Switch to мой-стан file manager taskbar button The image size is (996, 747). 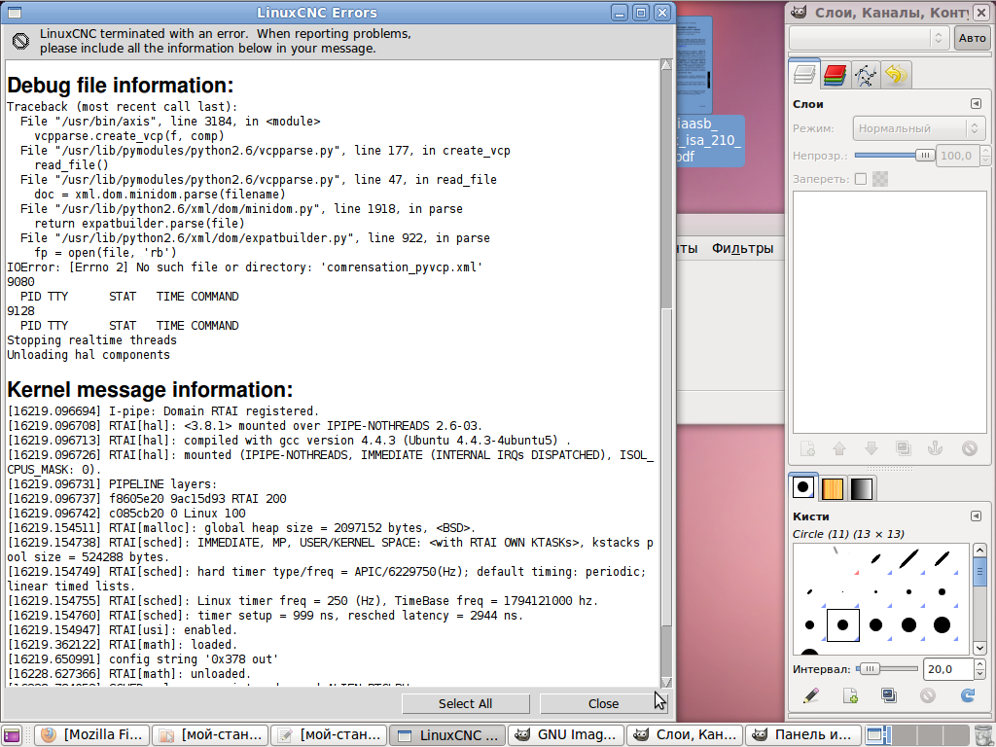(x=211, y=735)
